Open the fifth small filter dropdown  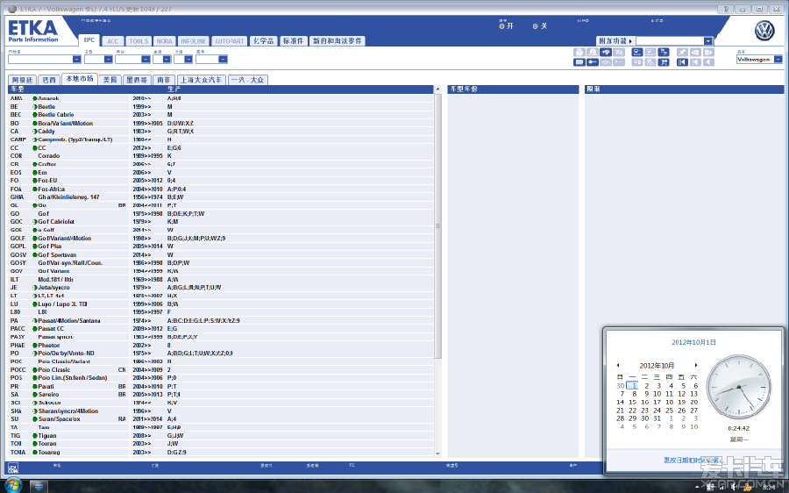(x=188, y=60)
